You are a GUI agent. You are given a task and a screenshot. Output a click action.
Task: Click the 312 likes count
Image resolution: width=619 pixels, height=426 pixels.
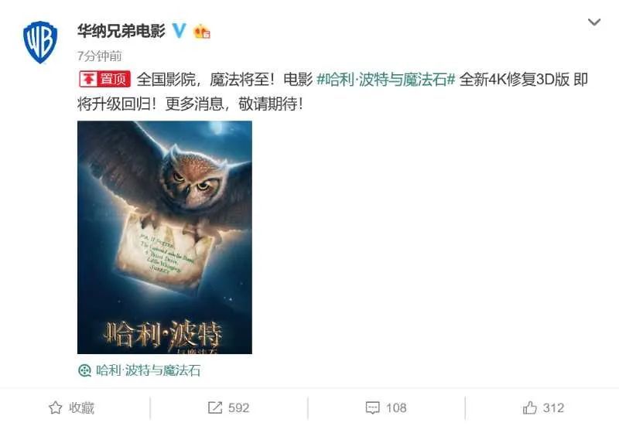click(553, 408)
